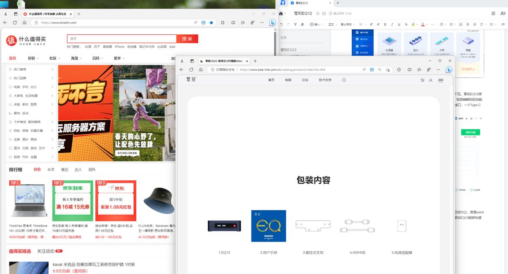This screenshot has height=274, width=508.
Task: Open 电脑 in the bee-link navigation
Action: [288, 80]
